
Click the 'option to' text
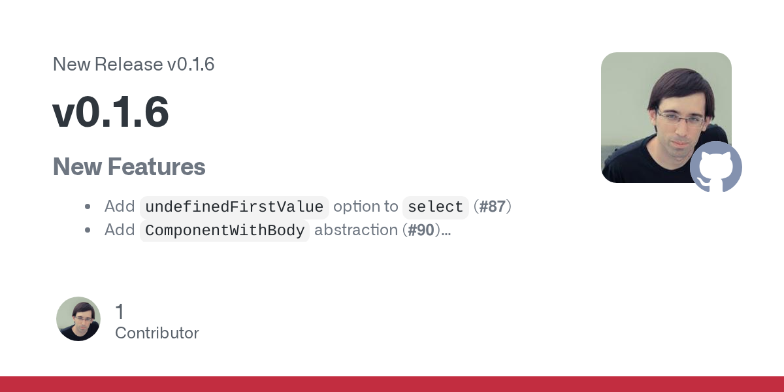point(365,207)
